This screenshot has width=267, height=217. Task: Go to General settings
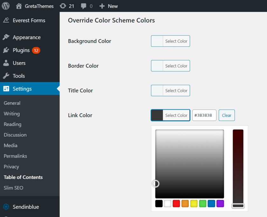point(12,103)
